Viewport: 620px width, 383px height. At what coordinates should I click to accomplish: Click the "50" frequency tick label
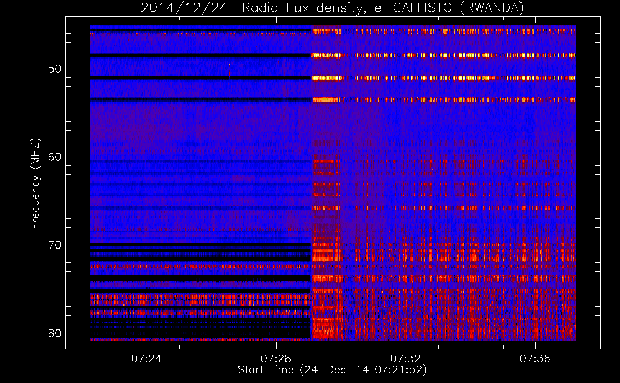(55, 69)
